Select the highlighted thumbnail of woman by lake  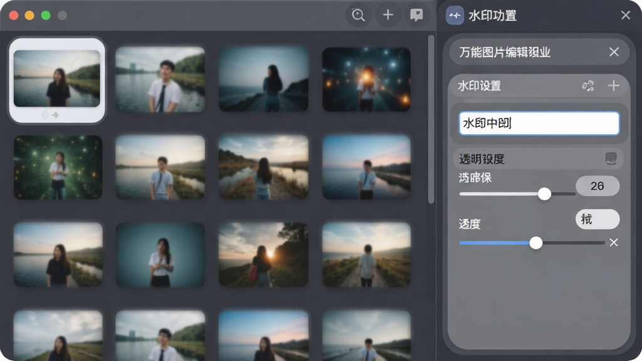point(57,78)
